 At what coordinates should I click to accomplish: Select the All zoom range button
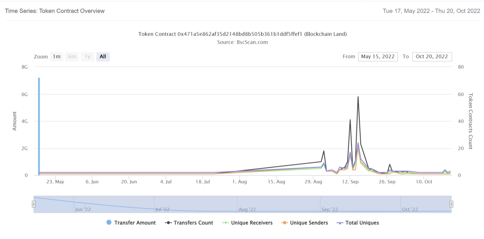point(103,57)
